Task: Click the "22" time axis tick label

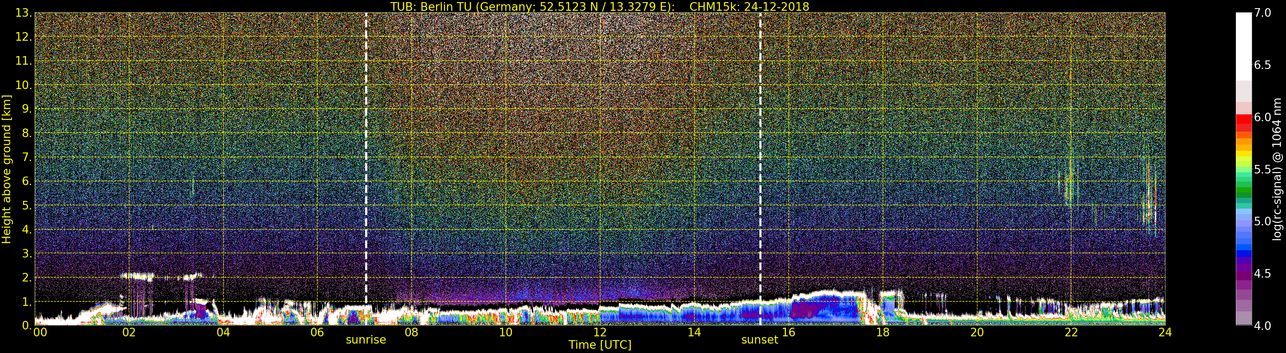Action: 1071,332
